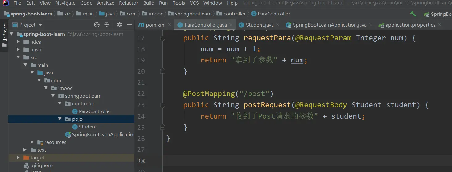
Task: Collapse the pojo package folder
Action: click(x=60, y=119)
